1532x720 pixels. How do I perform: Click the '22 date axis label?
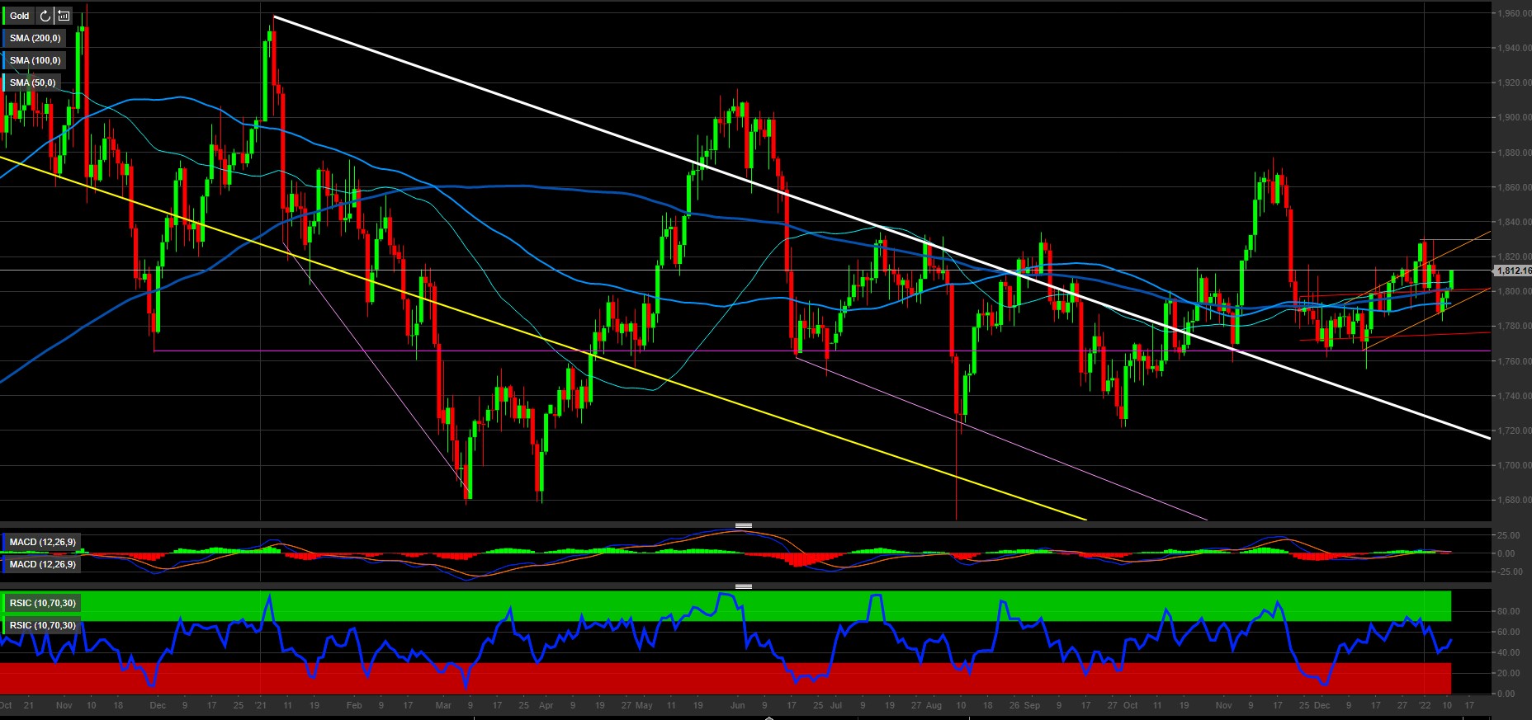pyautogui.click(x=1425, y=705)
